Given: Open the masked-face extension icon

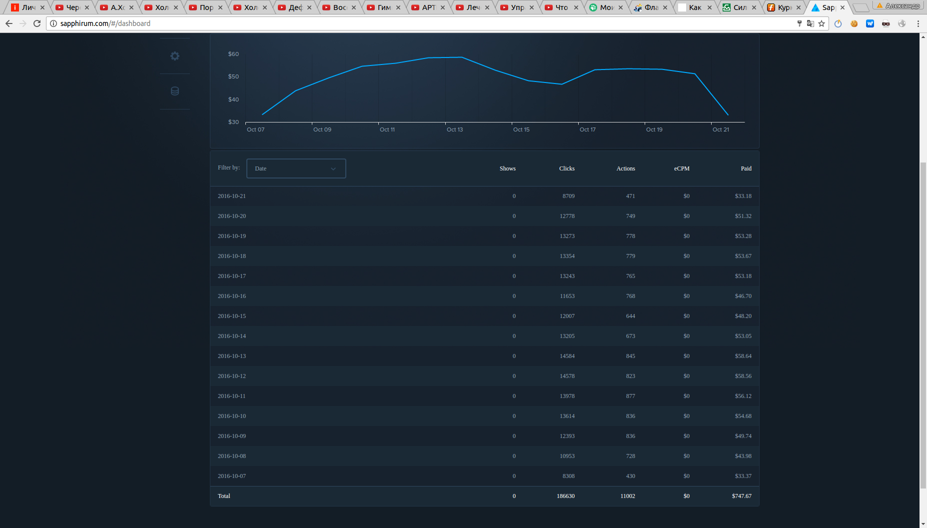Looking at the screenshot, I should tap(886, 23).
